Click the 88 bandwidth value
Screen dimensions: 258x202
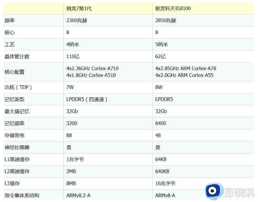pyautogui.click(x=69, y=135)
